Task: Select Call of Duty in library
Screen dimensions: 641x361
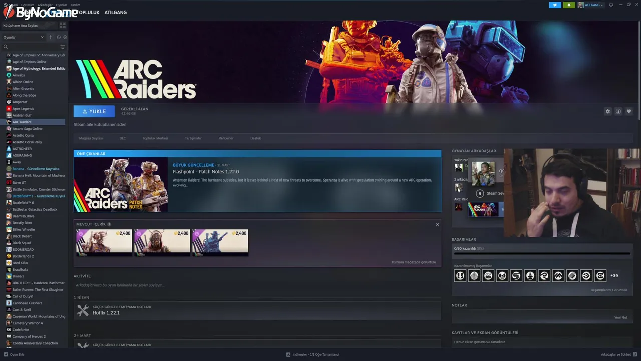Action: [x=23, y=296]
